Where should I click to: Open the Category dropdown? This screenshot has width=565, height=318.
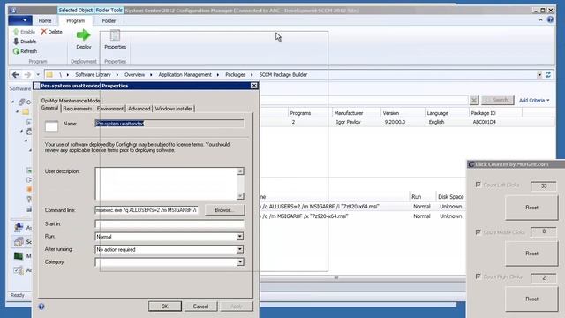click(x=239, y=262)
